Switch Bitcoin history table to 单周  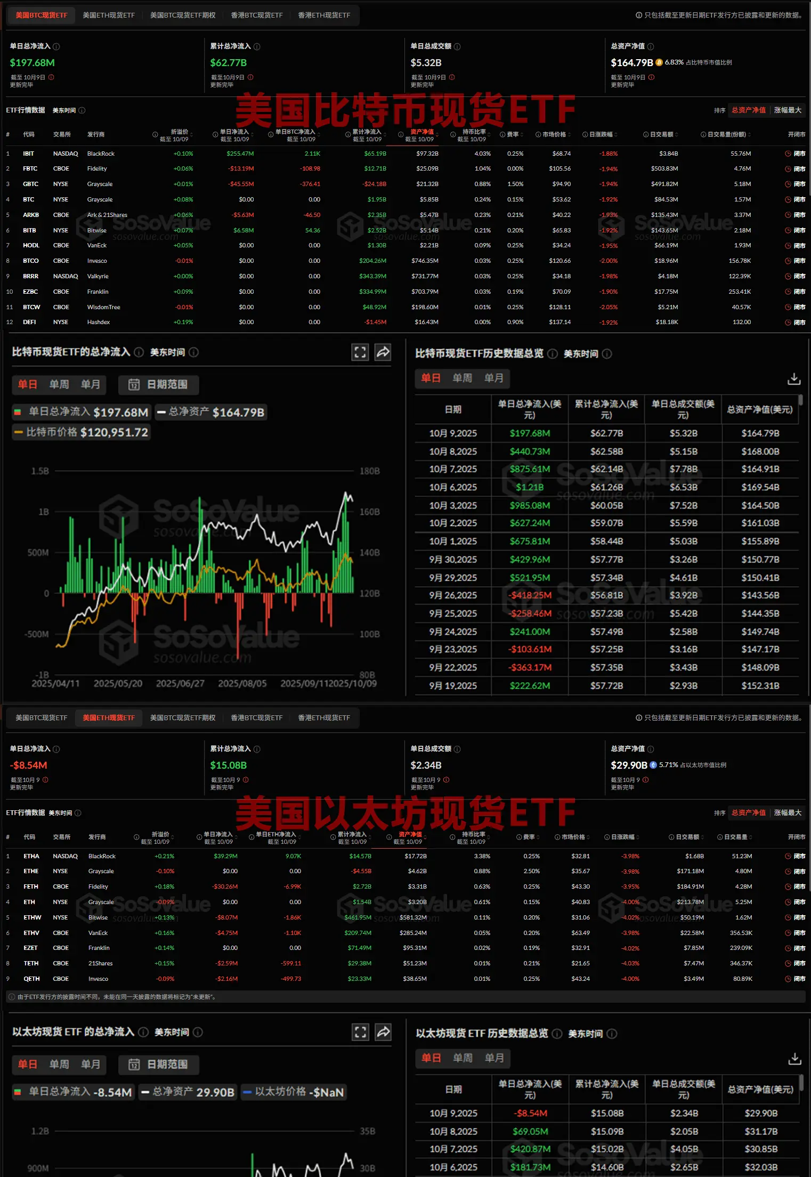point(463,378)
